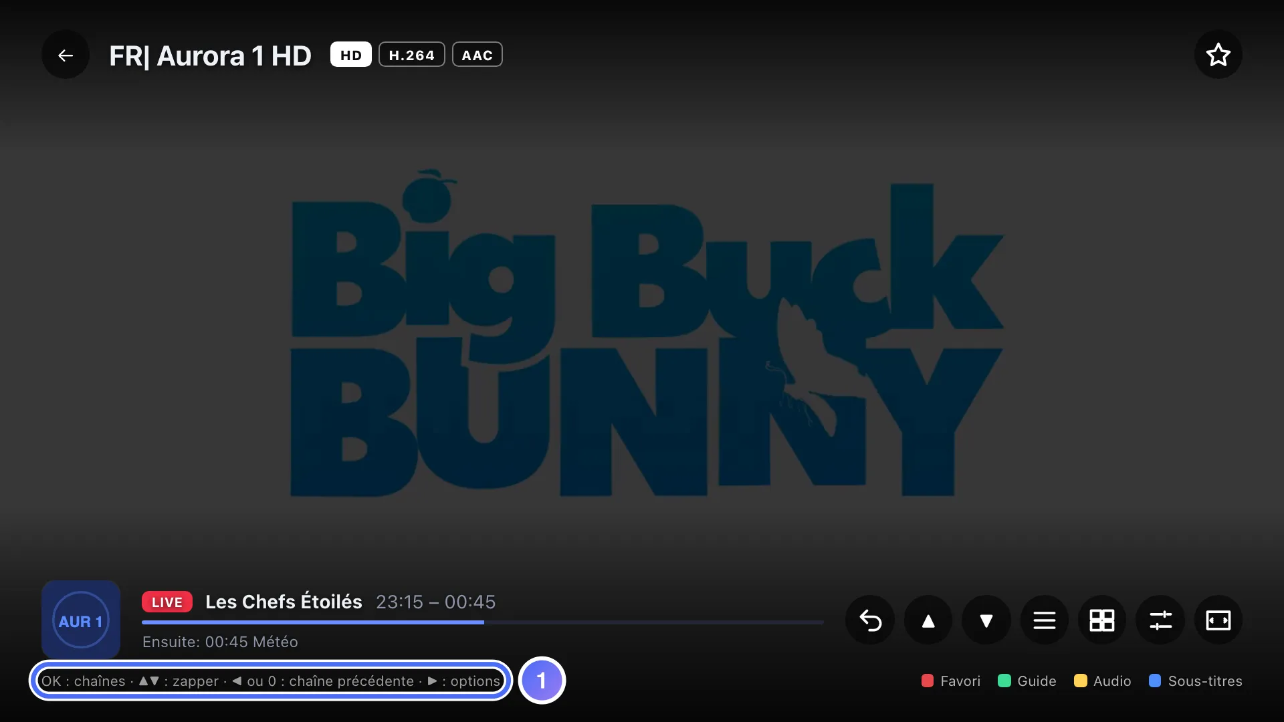Zap to the next channel with the up triangle
This screenshot has height=722, width=1284.
(x=928, y=620)
